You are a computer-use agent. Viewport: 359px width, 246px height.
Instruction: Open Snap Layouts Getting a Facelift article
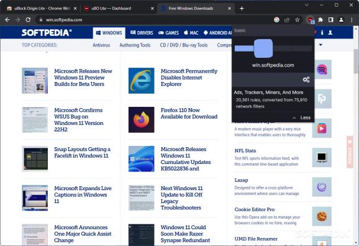(x=82, y=152)
